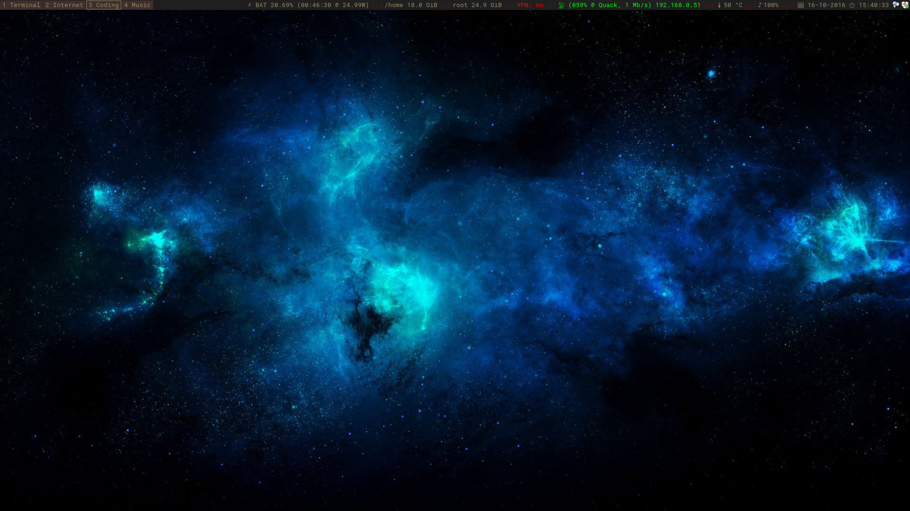Open the '4 Music' workspace
910x511 pixels.
[x=137, y=5]
